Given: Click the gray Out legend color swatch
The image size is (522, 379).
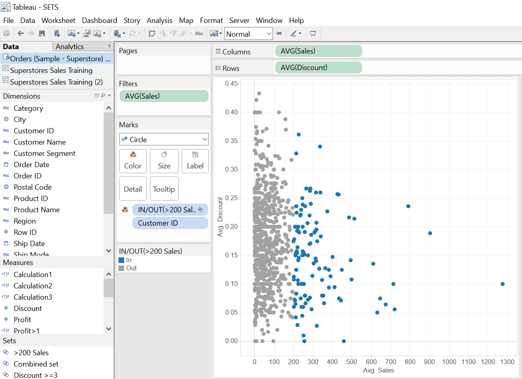Looking at the screenshot, I should (121, 268).
